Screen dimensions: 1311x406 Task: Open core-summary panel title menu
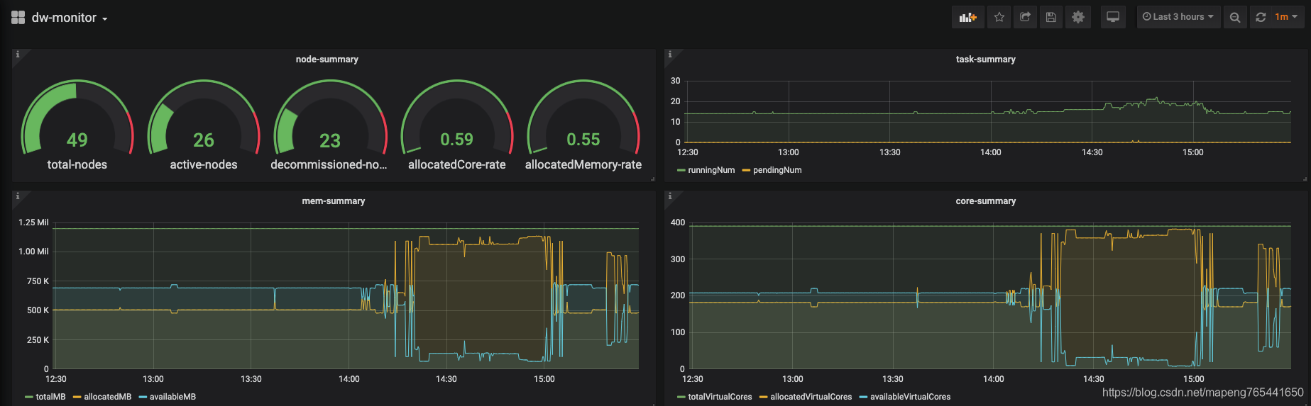click(985, 201)
